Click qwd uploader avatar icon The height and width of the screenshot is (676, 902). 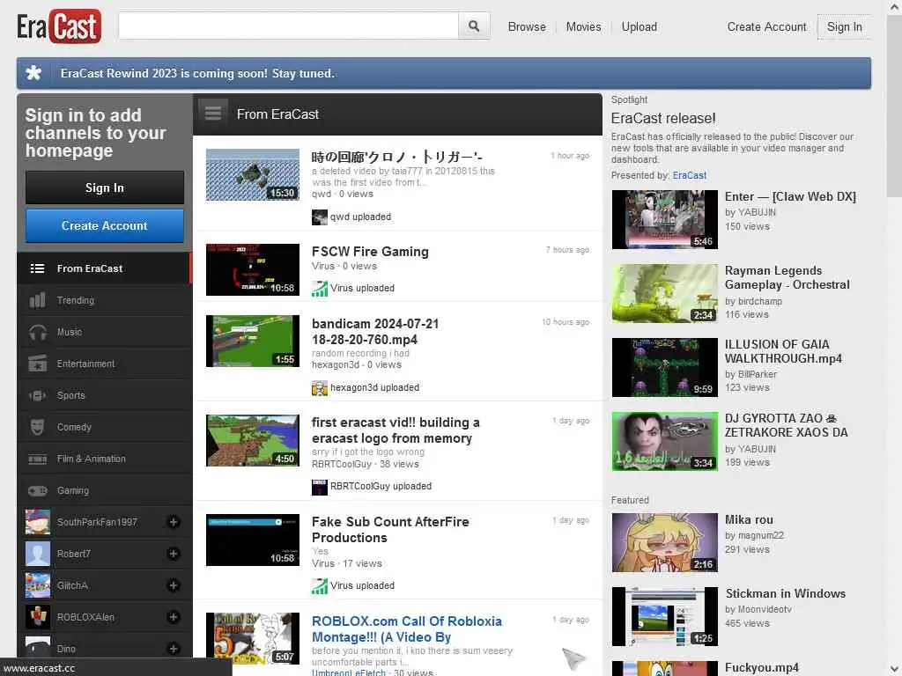click(319, 217)
